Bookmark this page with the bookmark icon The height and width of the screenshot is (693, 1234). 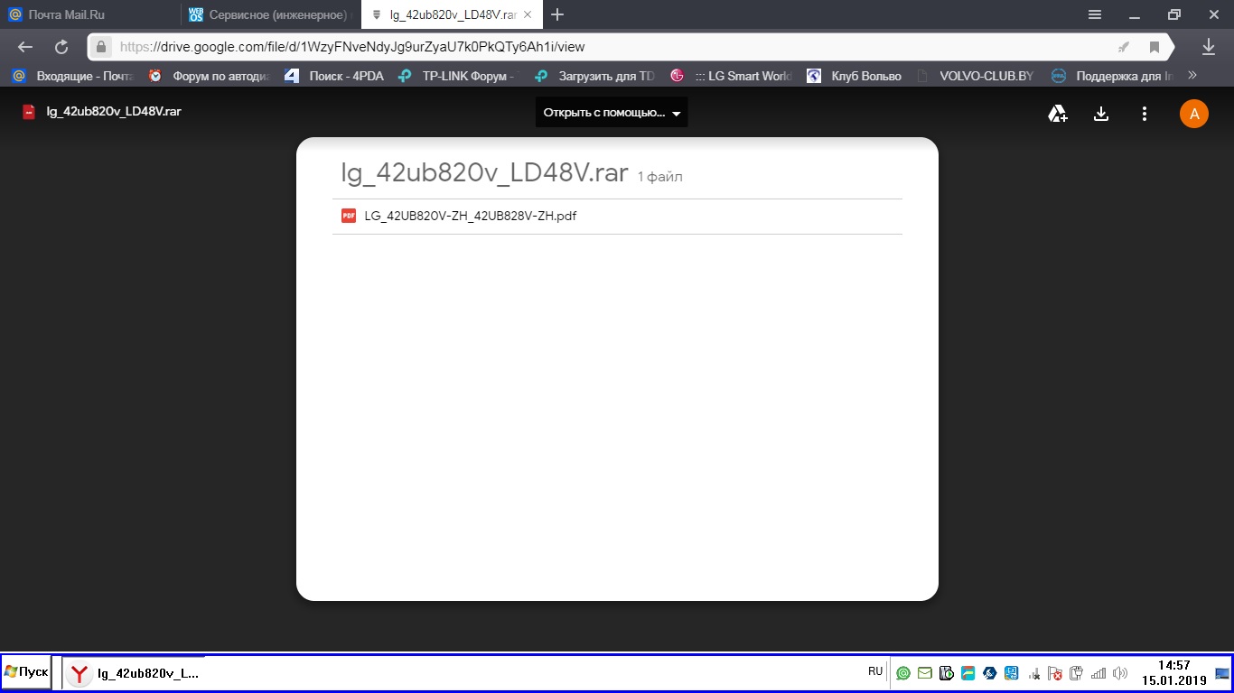1154,47
